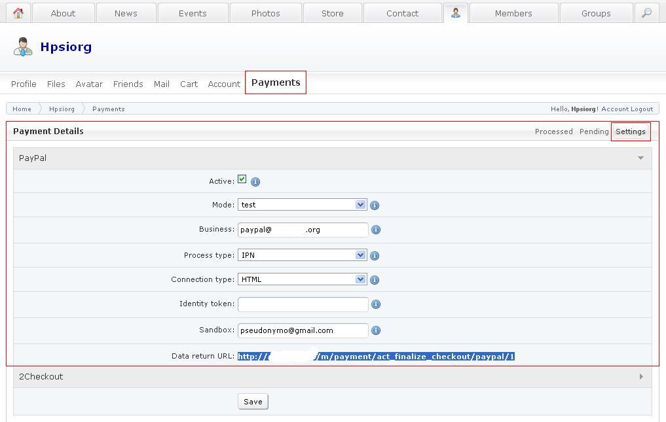This screenshot has width=666, height=422.
Task: Show info for the Business field
Action: (375, 230)
